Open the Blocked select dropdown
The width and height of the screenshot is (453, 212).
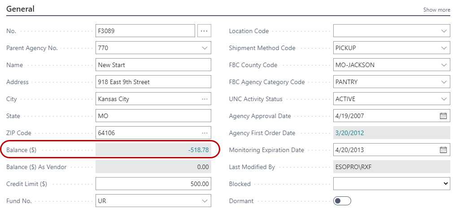(x=391, y=184)
